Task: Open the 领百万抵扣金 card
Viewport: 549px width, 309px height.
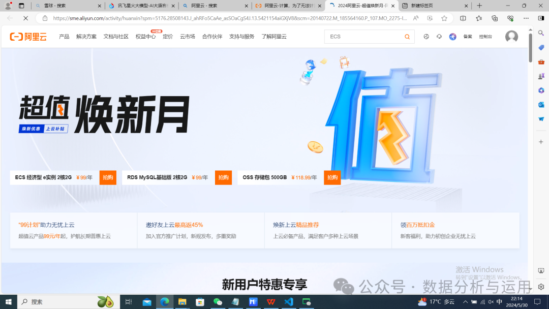Action: (x=455, y=230)
